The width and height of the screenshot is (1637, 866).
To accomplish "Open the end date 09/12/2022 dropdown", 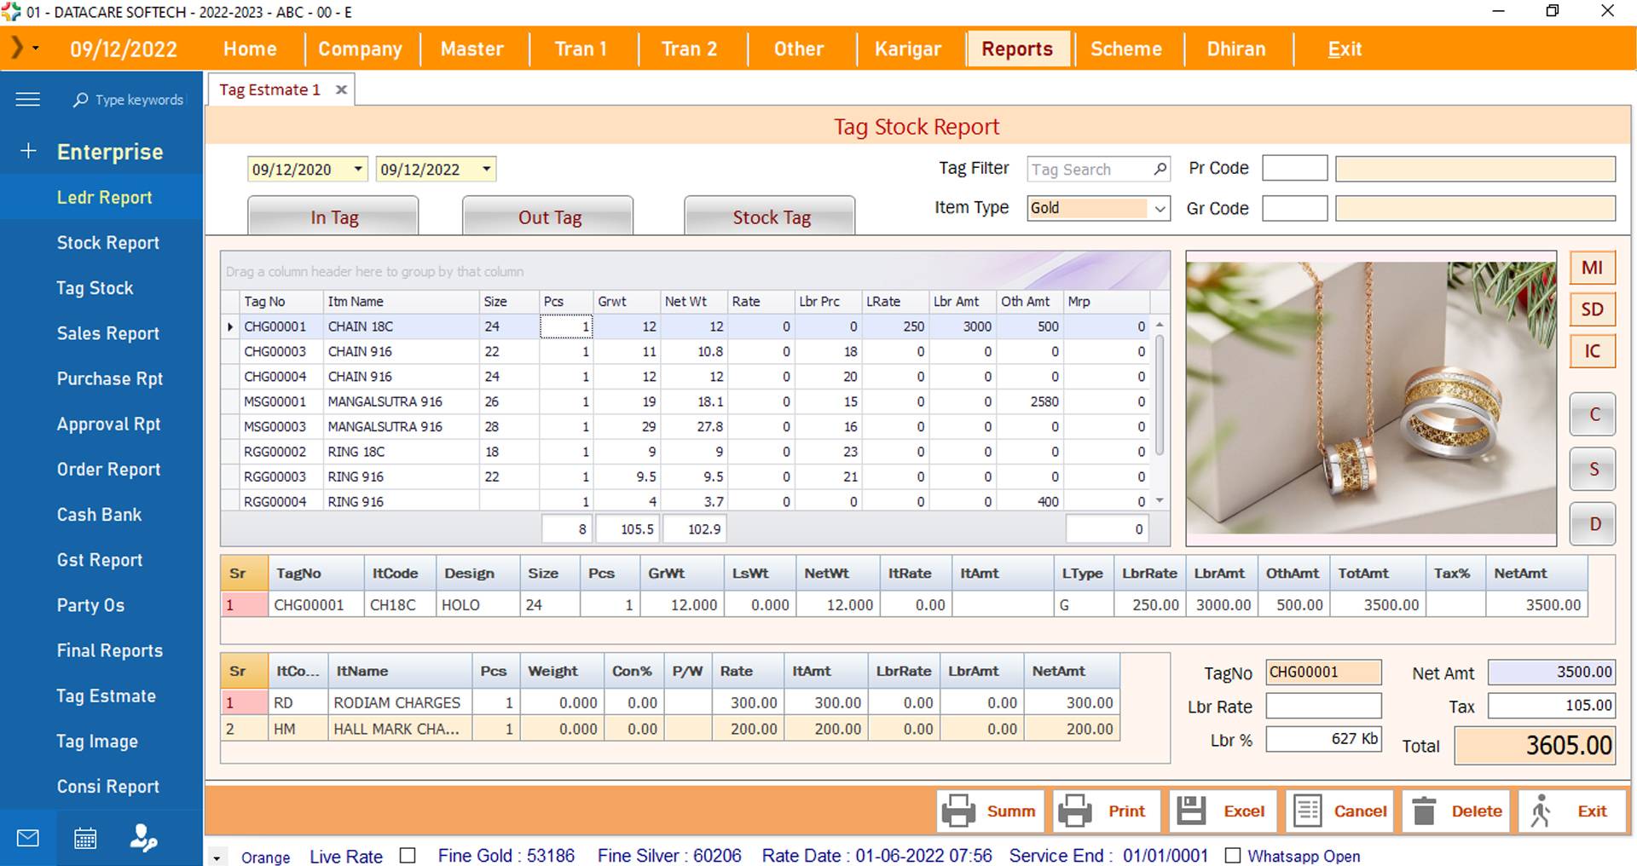I will point(486,169).
